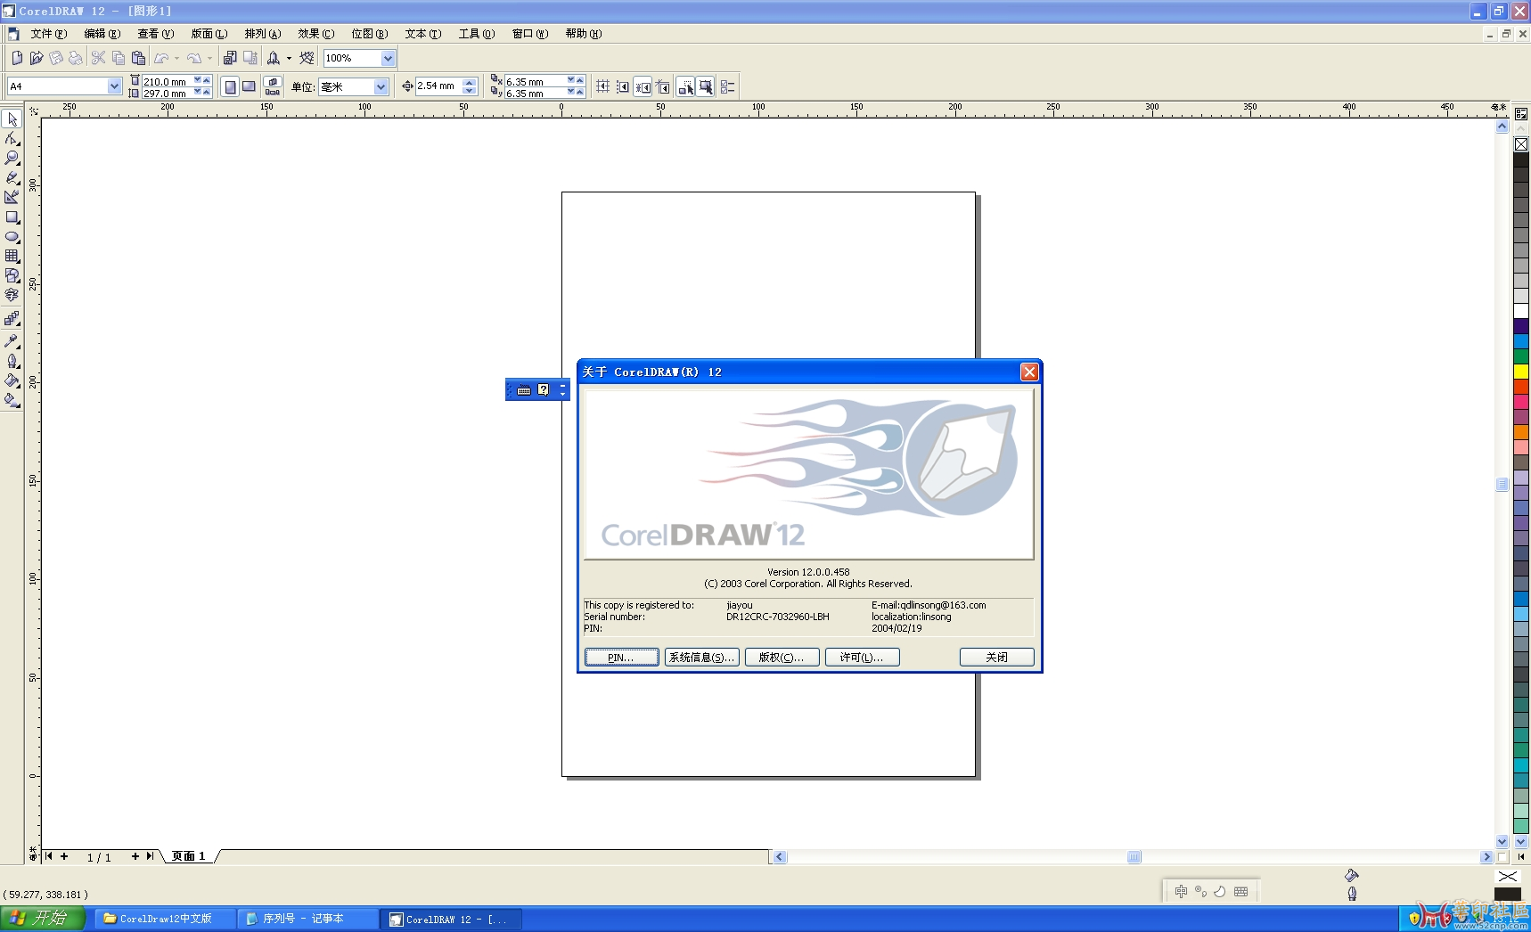The image size is (1531, 932).
Task: Select the Interactive Blend tool
Action: pyautogui.click(x=12, y=319)
